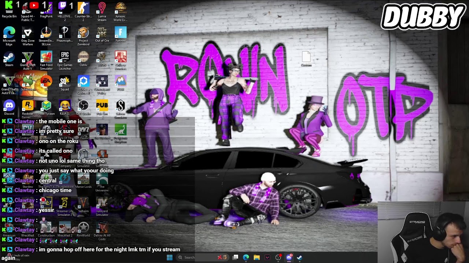Viewport: 469px width, 263px height.
Task: Open The Universim desktop shortcut
Action: [102, 183]
